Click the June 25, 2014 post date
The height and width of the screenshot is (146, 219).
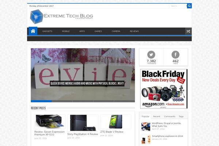[x=41, y=138]
